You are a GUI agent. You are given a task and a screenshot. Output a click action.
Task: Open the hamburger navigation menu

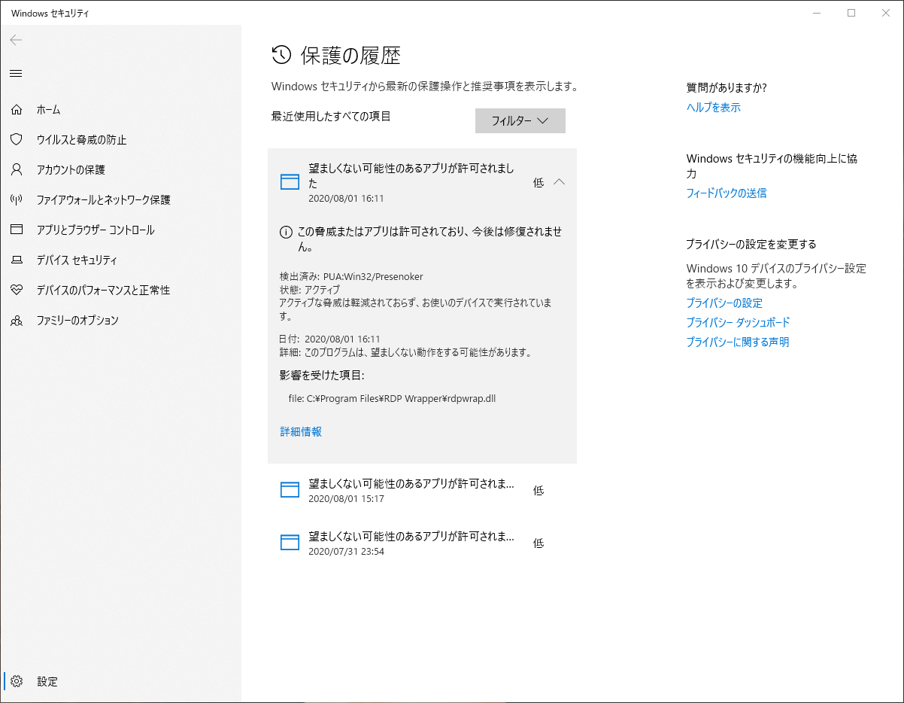click(16, 73)
